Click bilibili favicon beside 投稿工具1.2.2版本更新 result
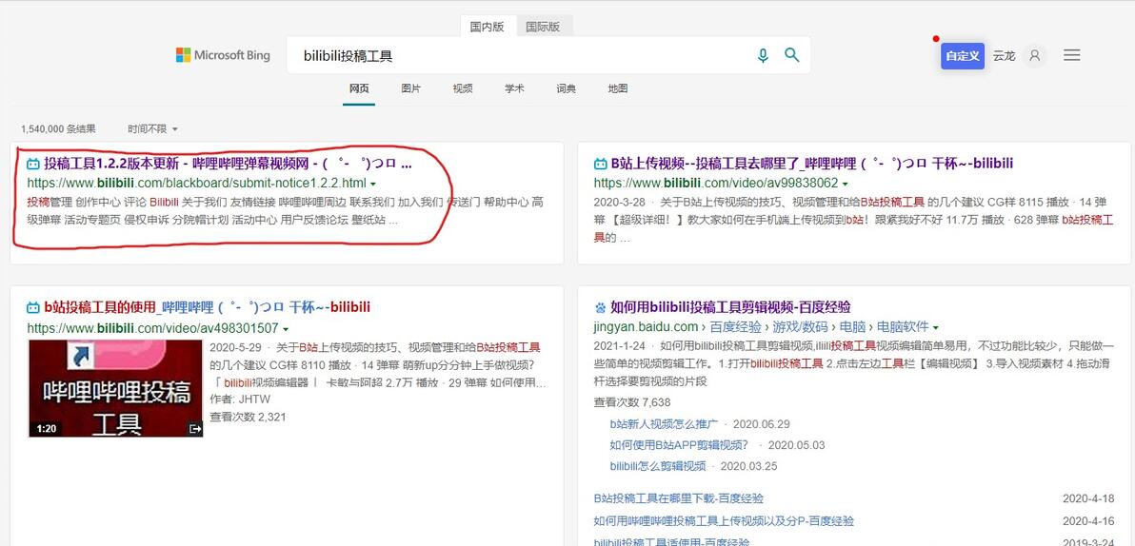Image resolution: width=1135 pixels, height=546 pixels. 33,164
